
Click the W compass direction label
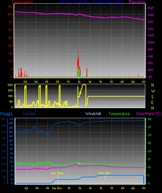point(153,91)
